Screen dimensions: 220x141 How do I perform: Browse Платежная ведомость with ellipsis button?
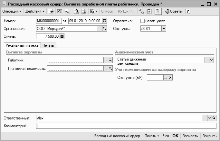(x=105, y=68)
